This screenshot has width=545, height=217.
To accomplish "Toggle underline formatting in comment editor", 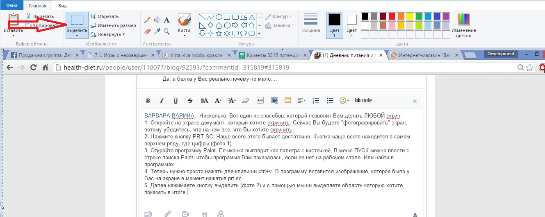I will point(176,100).
